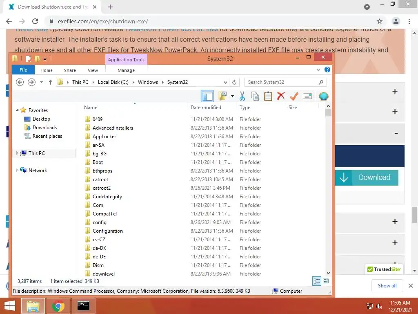The width and height of the screenshot is (418, 314).
Task: Click the Copy icon in Explorer toolbar
Action: [255, 96]
